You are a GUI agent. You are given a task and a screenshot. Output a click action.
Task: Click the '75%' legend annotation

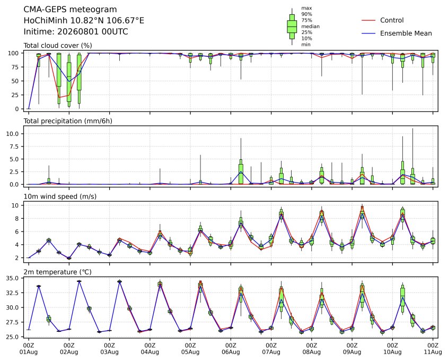306,20
